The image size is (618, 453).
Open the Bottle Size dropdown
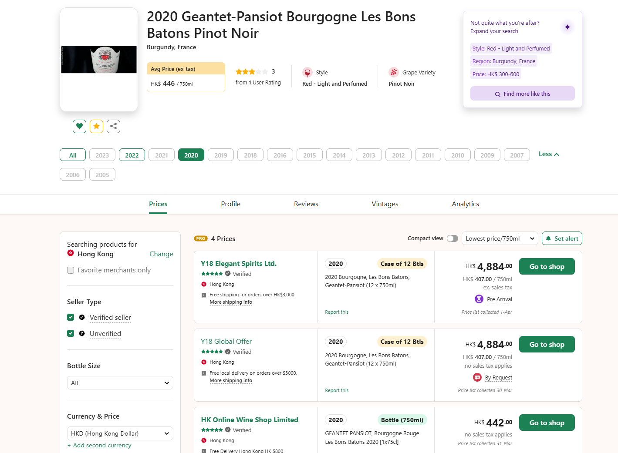click(x=120, y=383)
